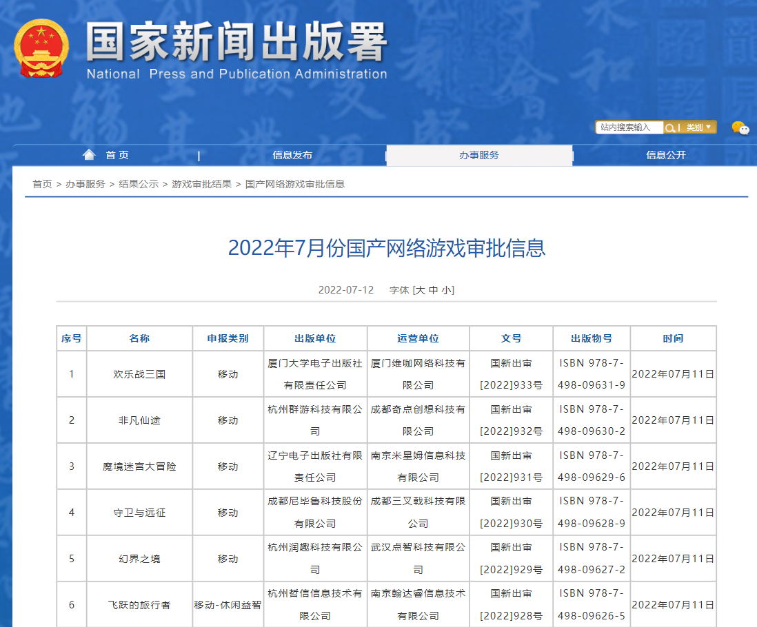Navigate to 结果公示 in the breadcrumb

(139, 184)
